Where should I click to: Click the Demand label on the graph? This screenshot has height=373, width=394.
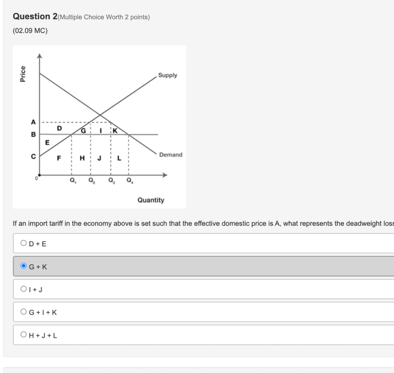coord(170,155)
